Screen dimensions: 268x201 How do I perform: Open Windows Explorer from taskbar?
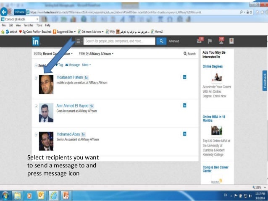[18, 196]
